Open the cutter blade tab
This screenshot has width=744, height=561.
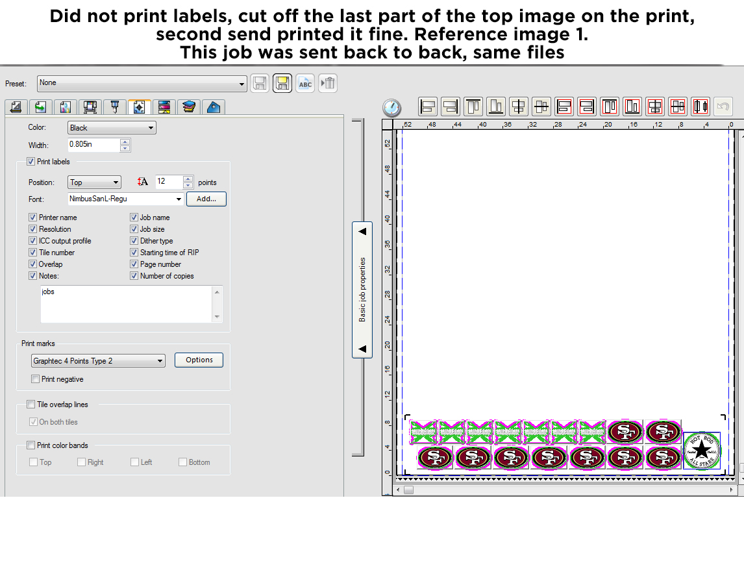(x=115, y=107)
